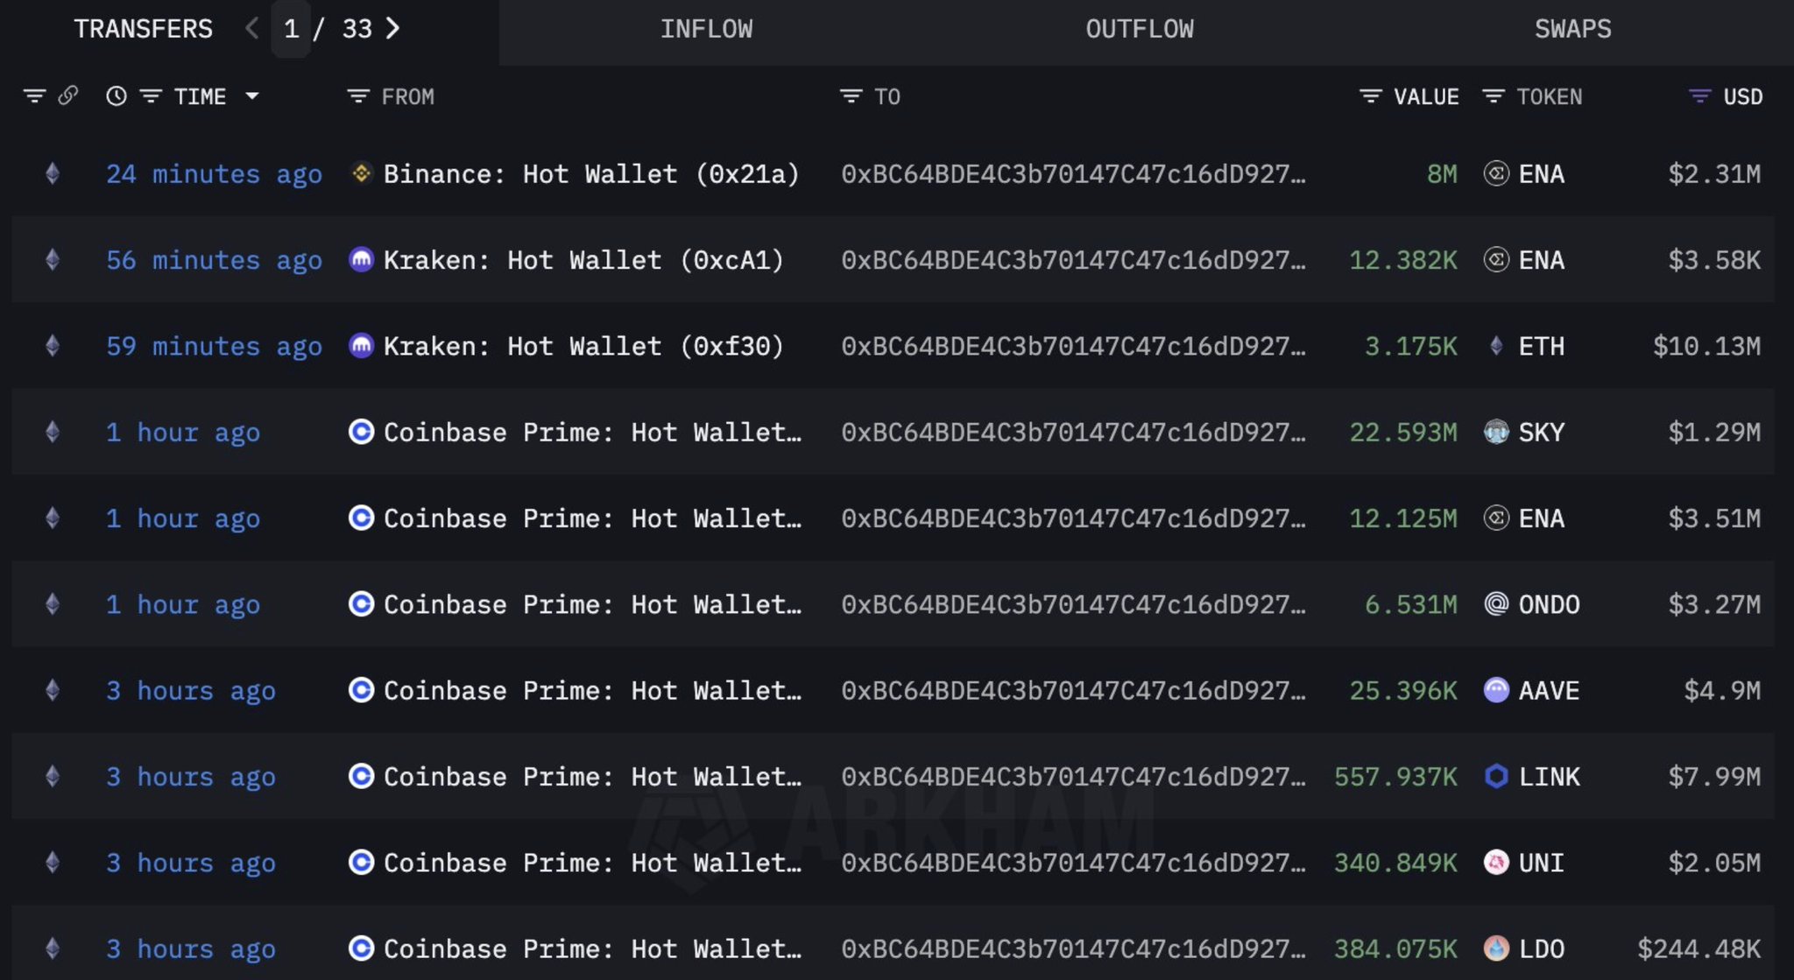Viewport: 1794px width, 980px height.
Task: Click the page number 1 input field
Action: pos(292,29)
